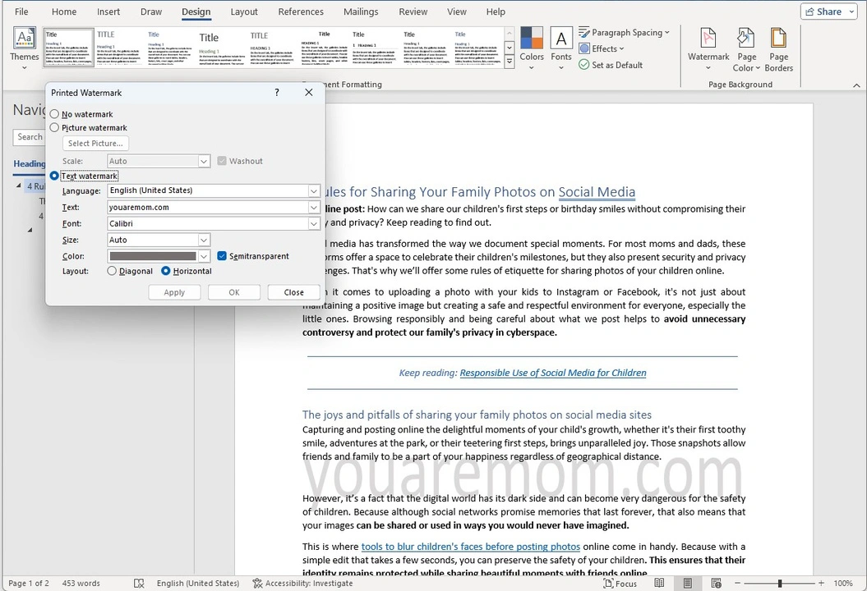Switch to the Layout tab
Screen dimensions: 867x591
[244, 11]
